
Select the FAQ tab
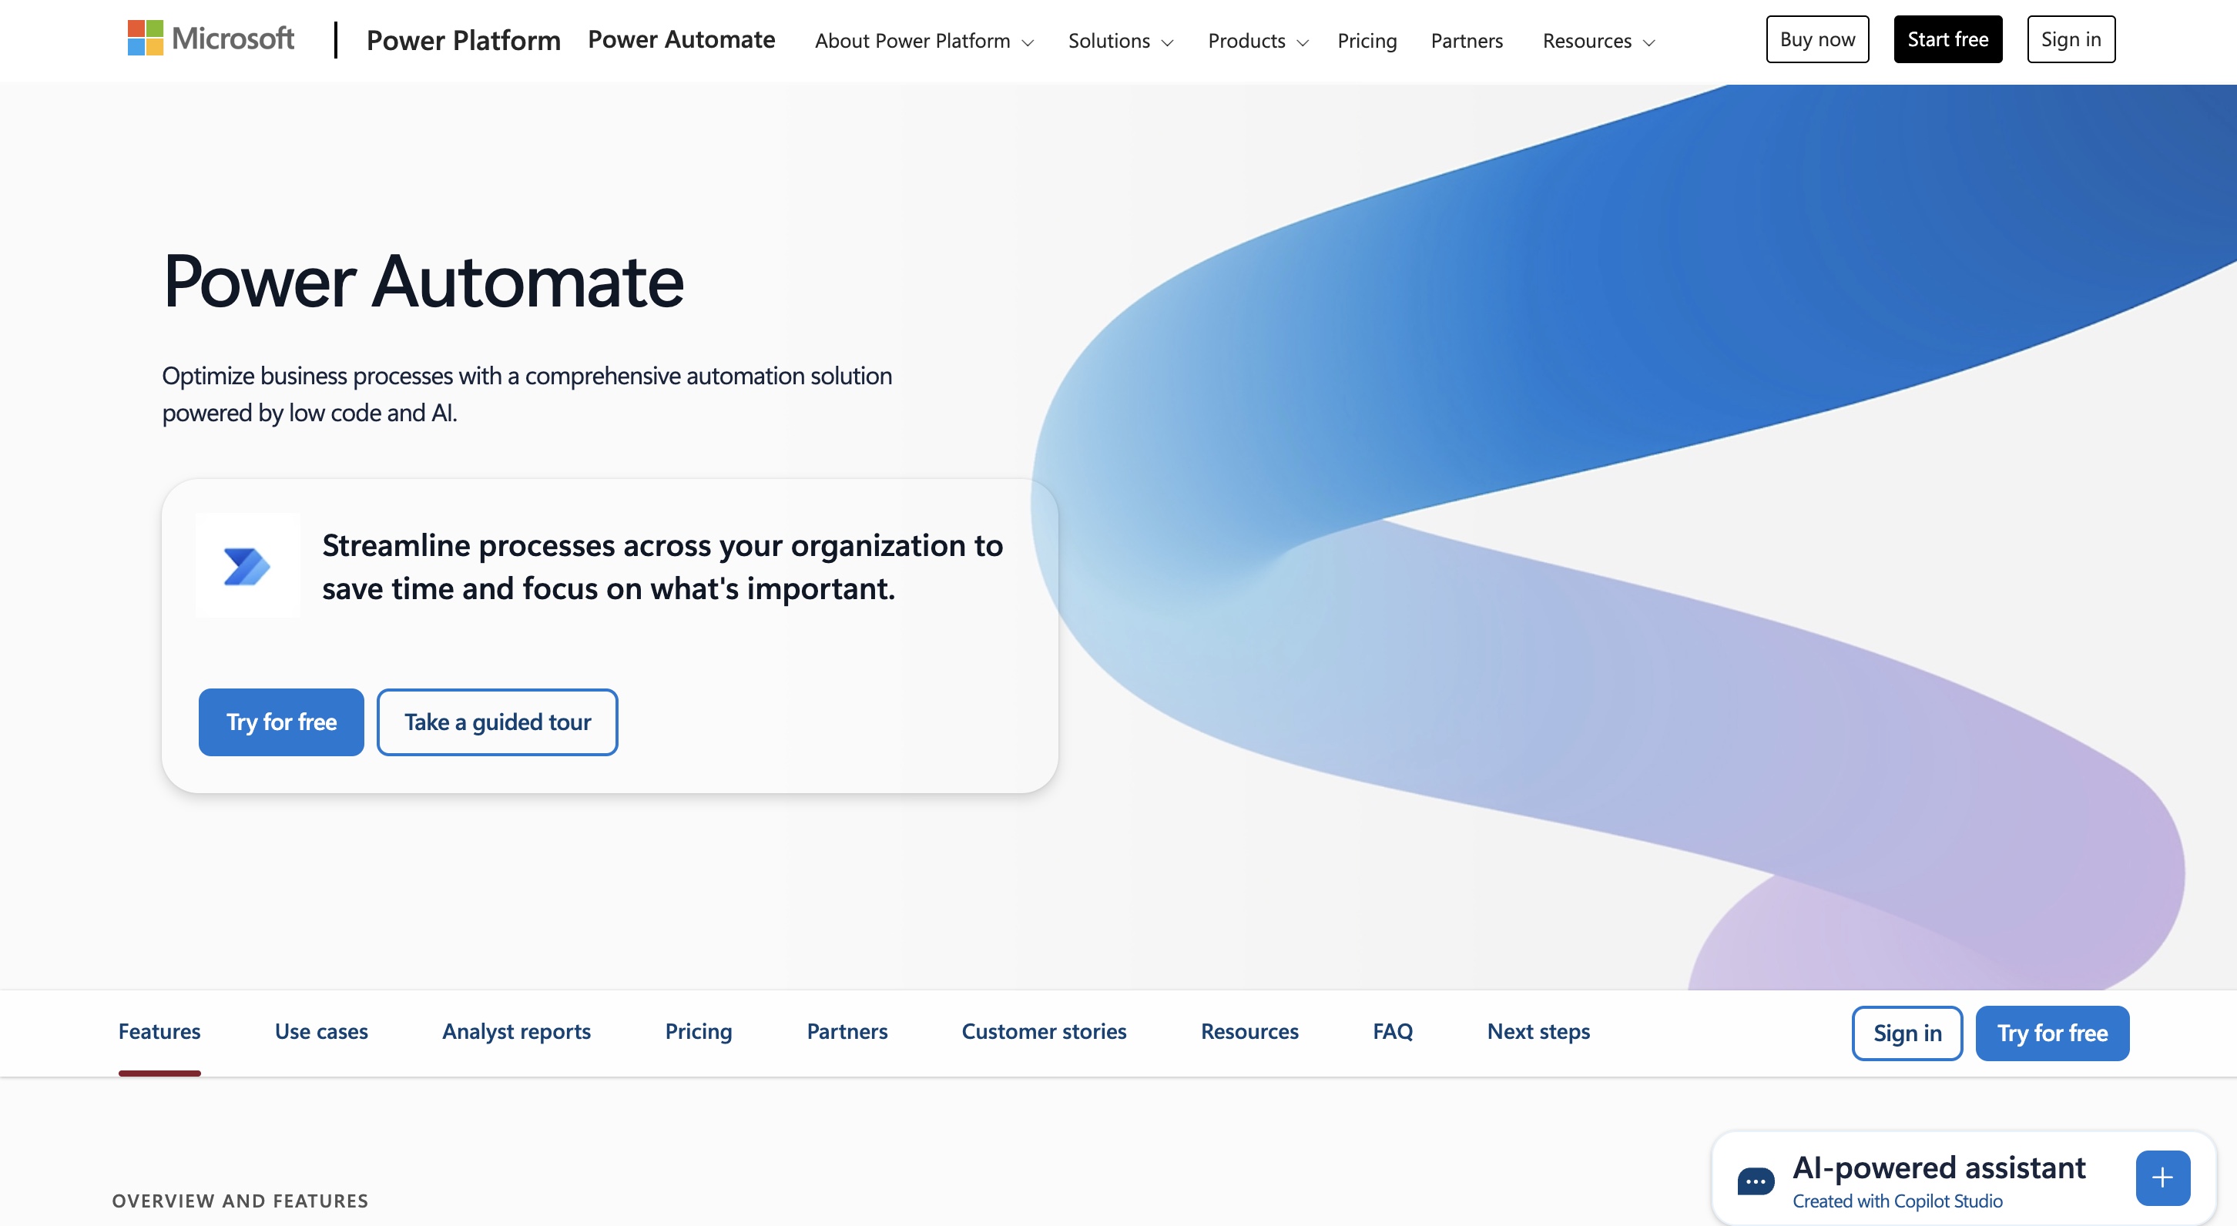(x=1393, y=1031)
